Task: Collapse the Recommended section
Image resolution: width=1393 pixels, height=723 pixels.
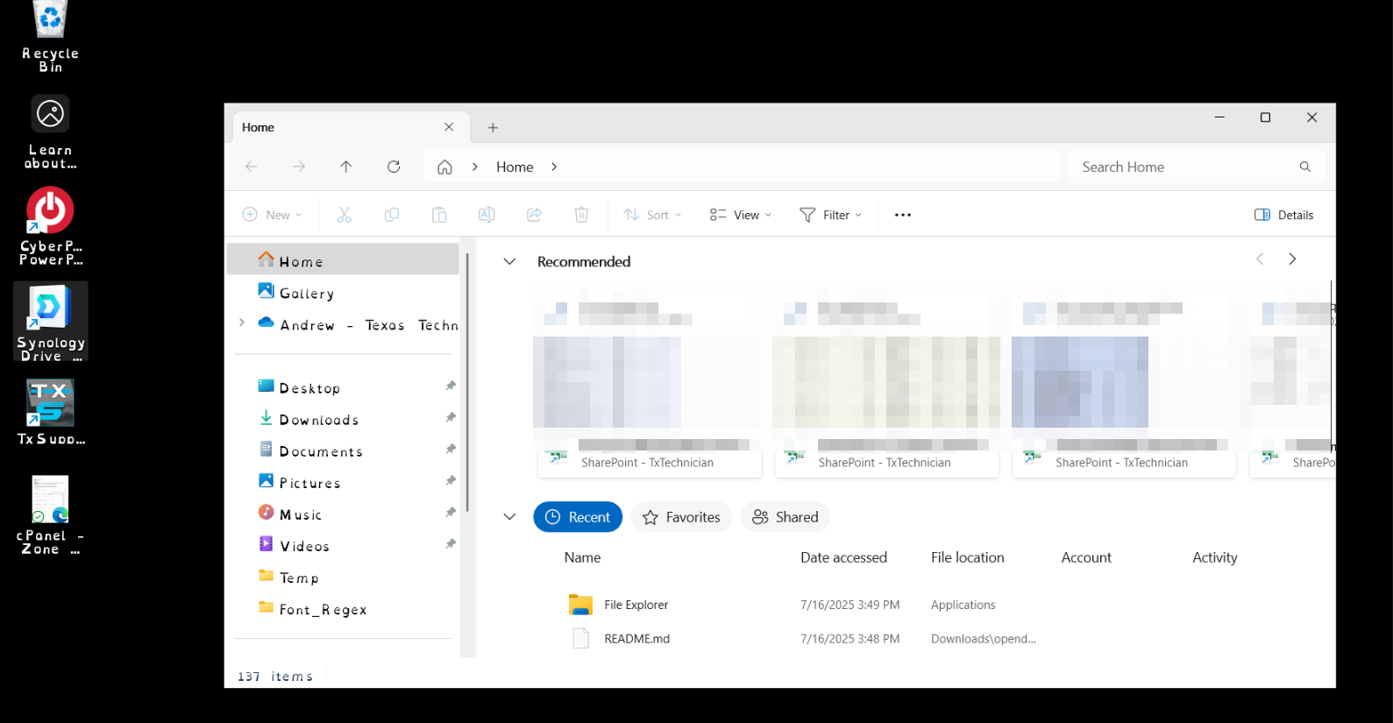Action: click(x=509, y=261)
